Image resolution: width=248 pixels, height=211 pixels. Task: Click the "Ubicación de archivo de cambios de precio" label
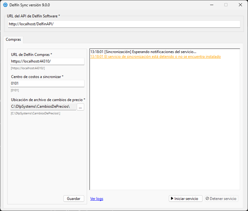coord(48,99)
